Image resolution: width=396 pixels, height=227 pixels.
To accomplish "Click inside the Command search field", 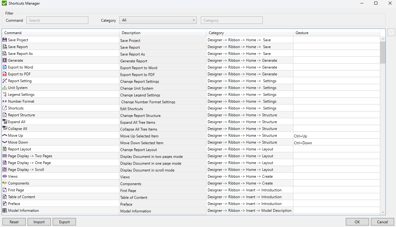I will coord(57,20).
